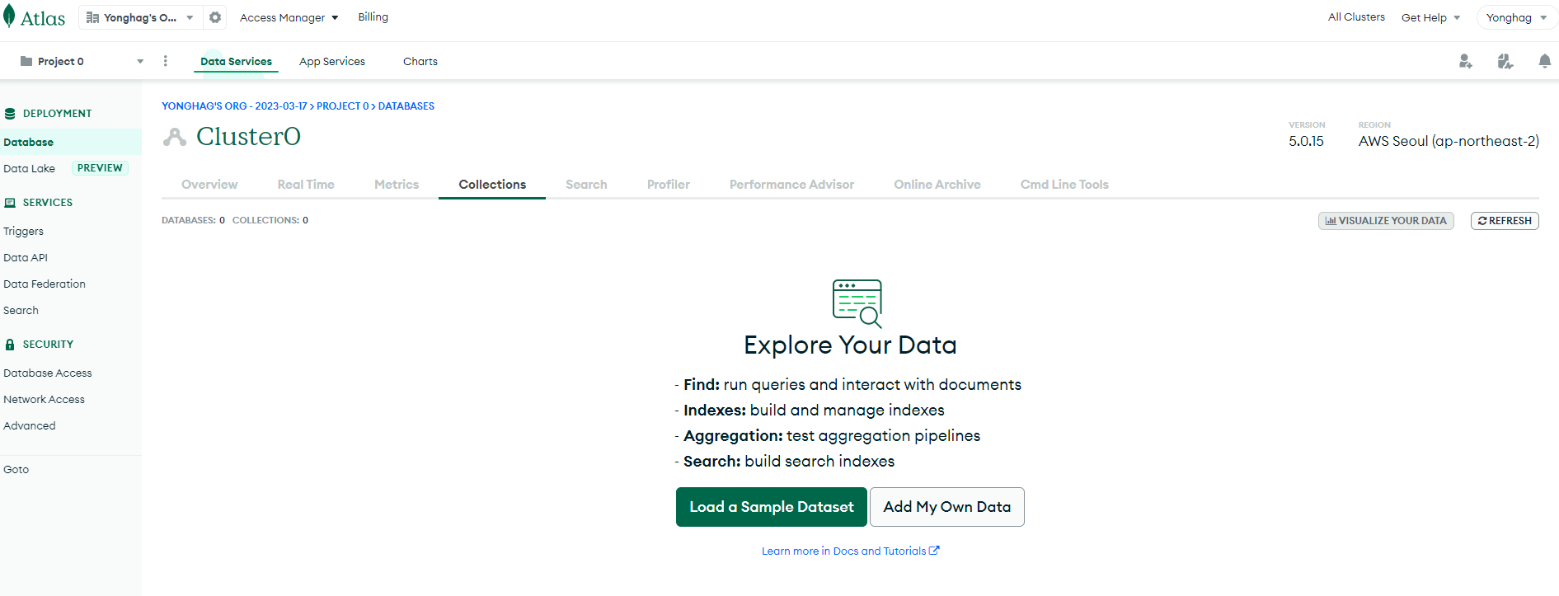
Task: Open the Cmd Line Tools tab
Action: (1064, 185)
